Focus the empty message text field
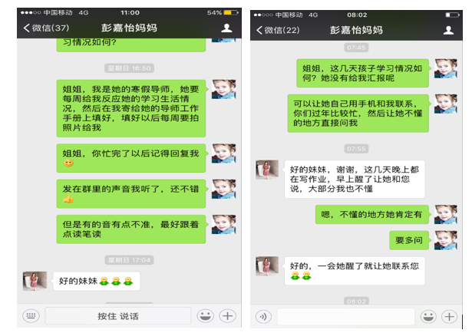Screen dimensions: 472x333 click(346, 316)
